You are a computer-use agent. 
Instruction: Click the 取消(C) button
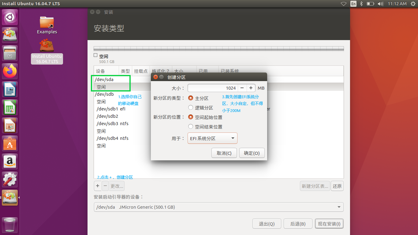click(x=224, y=153)
